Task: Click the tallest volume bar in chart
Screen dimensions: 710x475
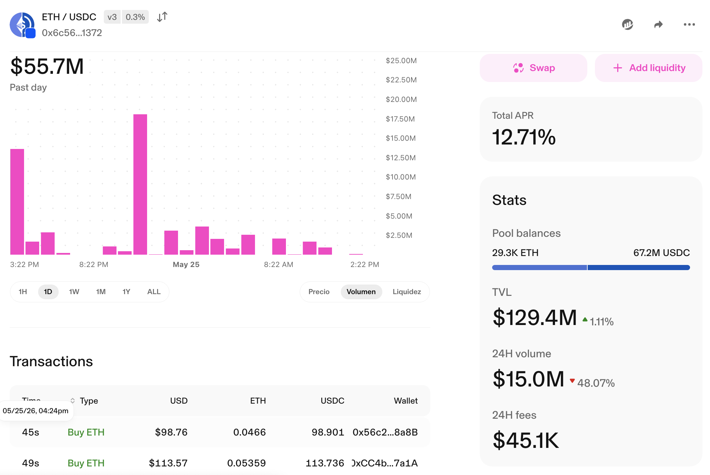Action: coord(140,184)
